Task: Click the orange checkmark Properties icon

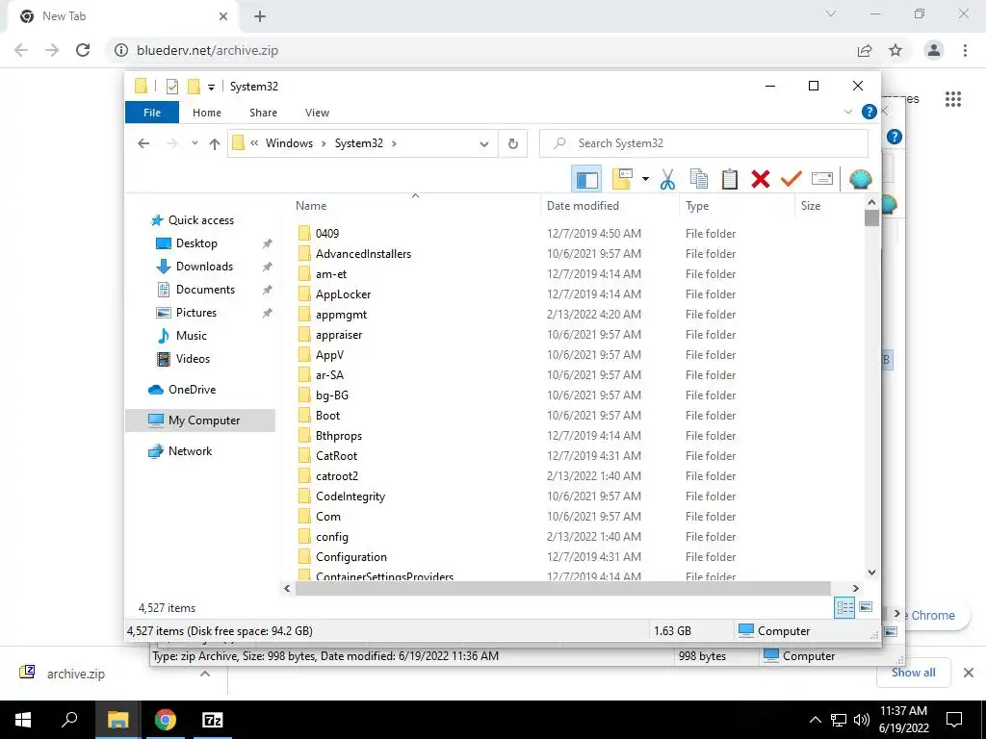Action: coord(791,180)
